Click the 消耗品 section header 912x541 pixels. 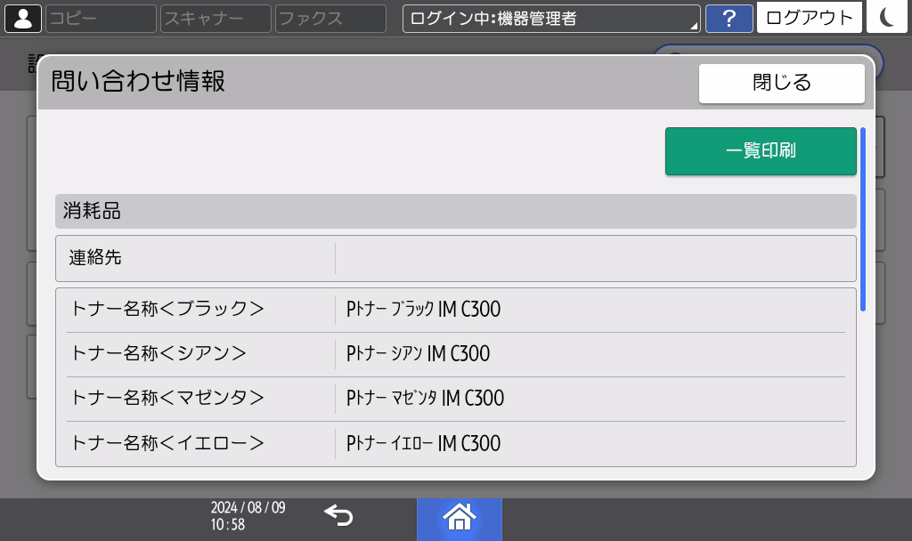point(455,212)
